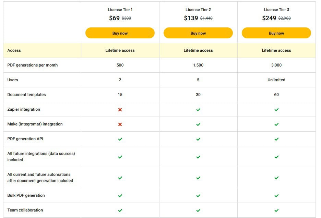
Task: Click the Tier 3 checkmark for PDF generation API
Action: (x=276, y=139)
